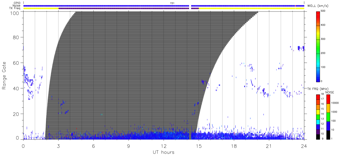Click the 1000 noise legend label
The height and width of the screenshot is (158, 342).
(x=334, y=112)
